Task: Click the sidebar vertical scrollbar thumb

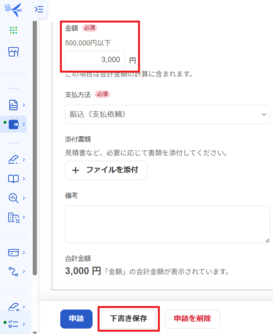Action: click(35, 148)
